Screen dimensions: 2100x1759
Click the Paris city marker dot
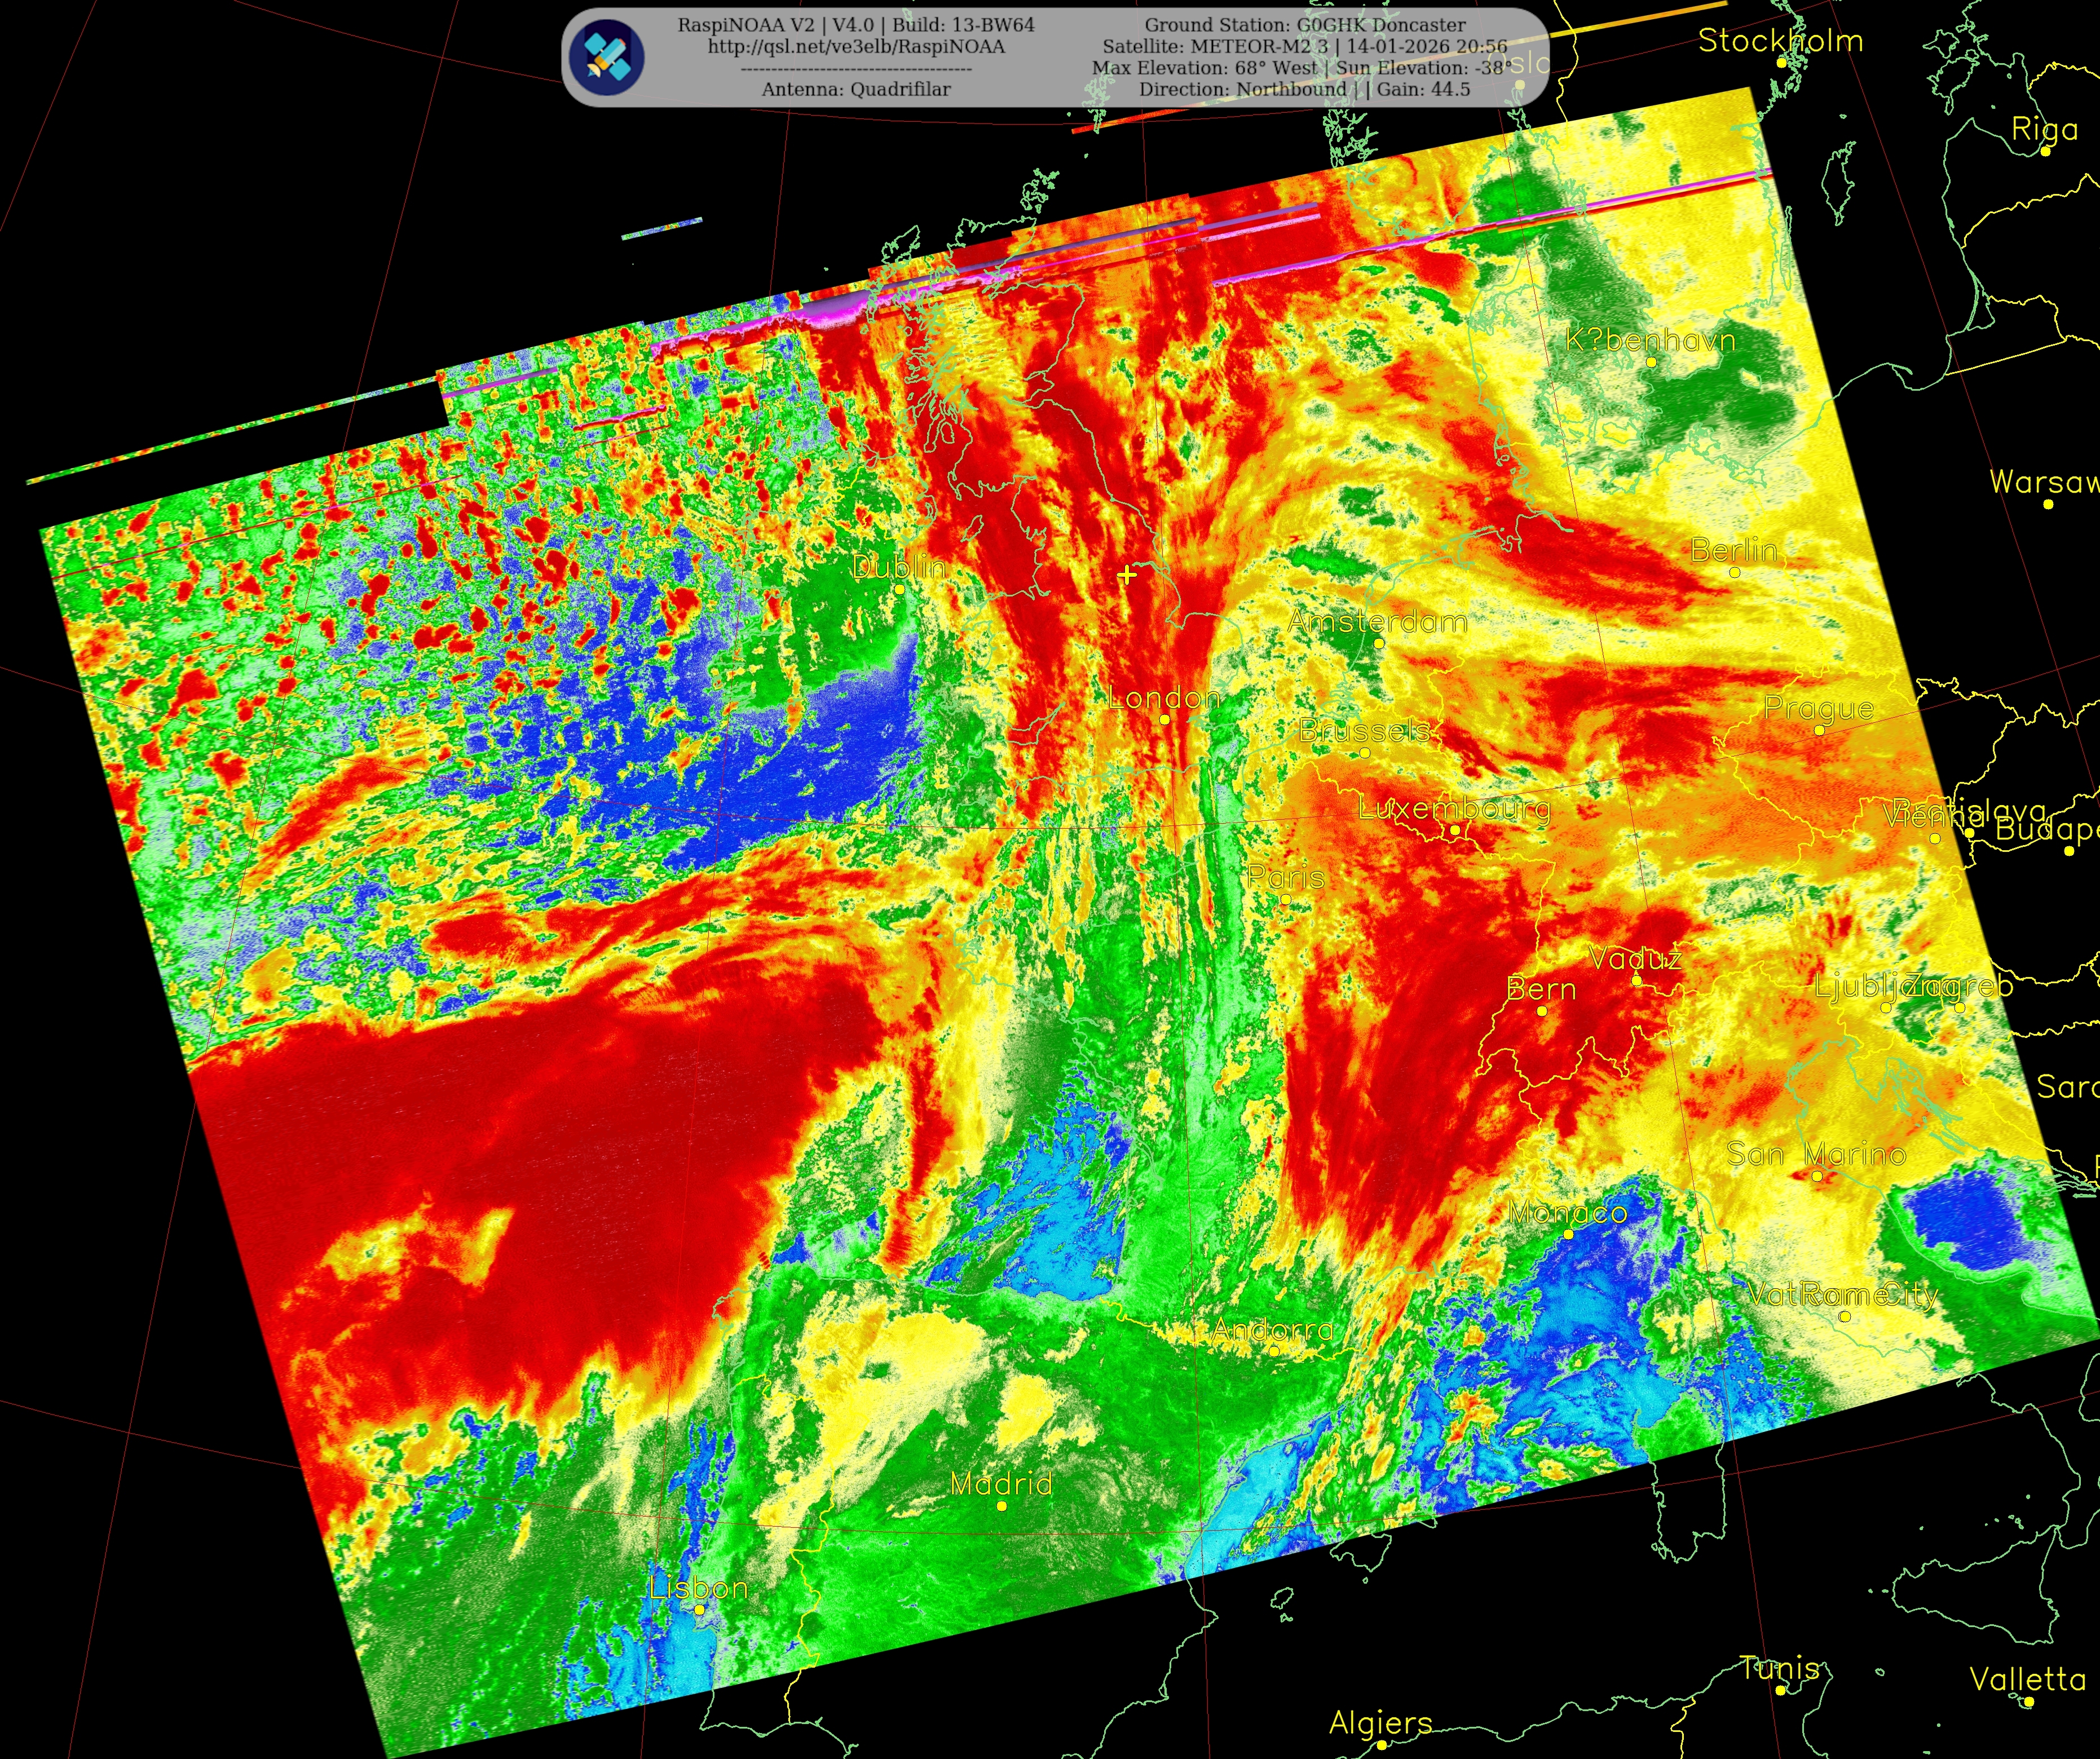1285,900
